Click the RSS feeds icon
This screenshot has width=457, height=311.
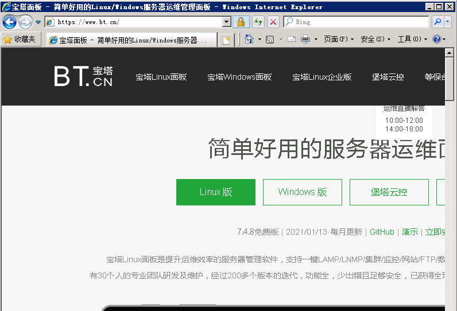click(270, 40)
